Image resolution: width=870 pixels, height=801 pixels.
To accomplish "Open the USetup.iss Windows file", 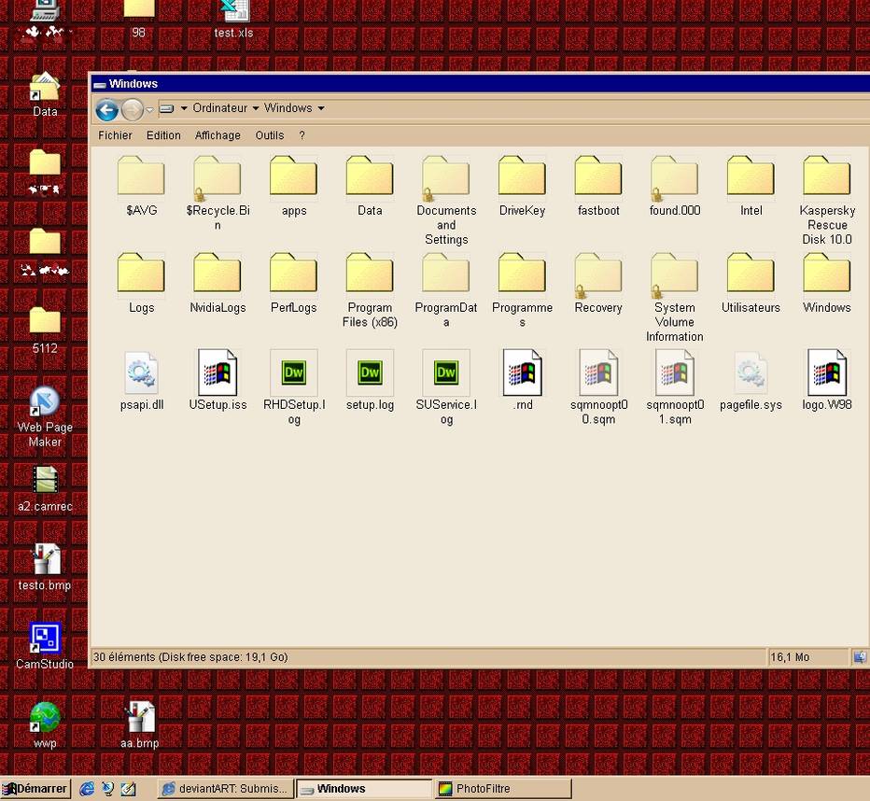I will click(217, 372).
